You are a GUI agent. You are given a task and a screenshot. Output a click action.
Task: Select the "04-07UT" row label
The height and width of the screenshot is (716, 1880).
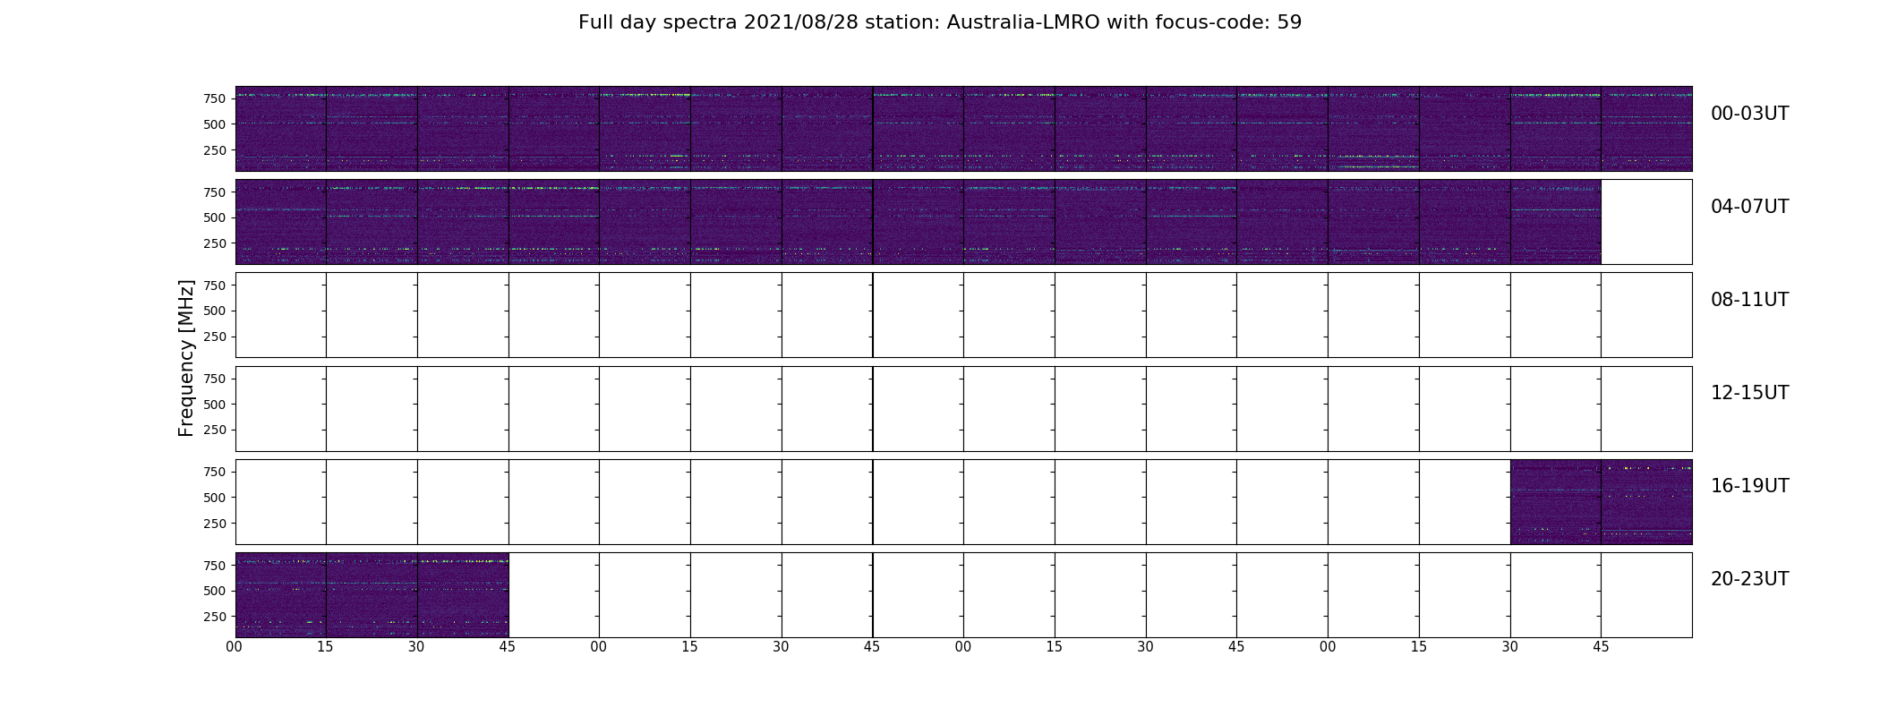point(1749,207)
